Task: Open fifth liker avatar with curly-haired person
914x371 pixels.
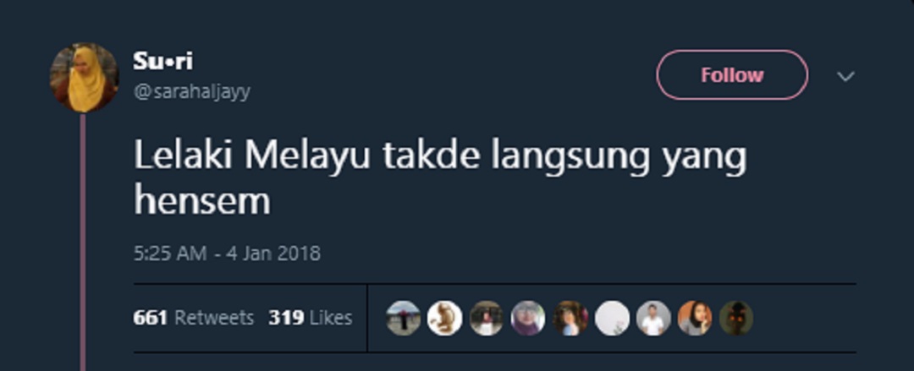Action: (570, 318)
